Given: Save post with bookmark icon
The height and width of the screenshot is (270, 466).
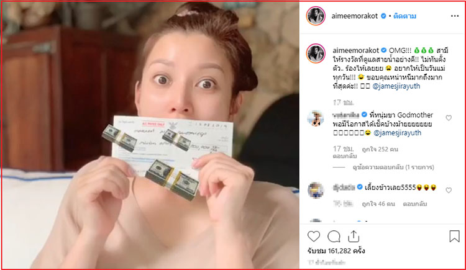Looking at the screenshot, I should (454, 236).
